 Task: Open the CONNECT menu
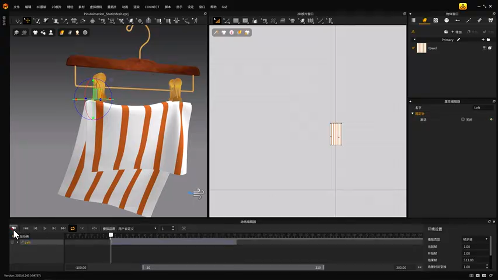coord(152,7)
